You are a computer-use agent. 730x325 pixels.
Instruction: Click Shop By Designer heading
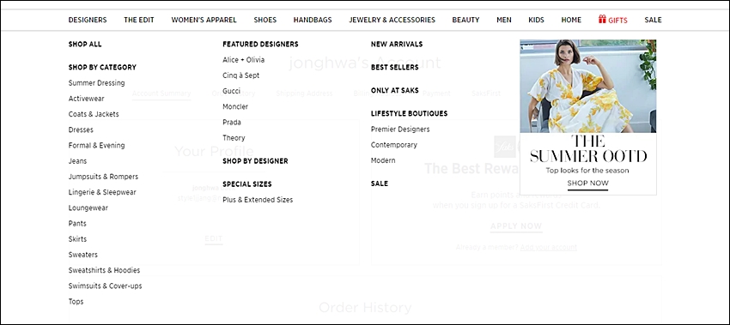[x=255, y=161]
